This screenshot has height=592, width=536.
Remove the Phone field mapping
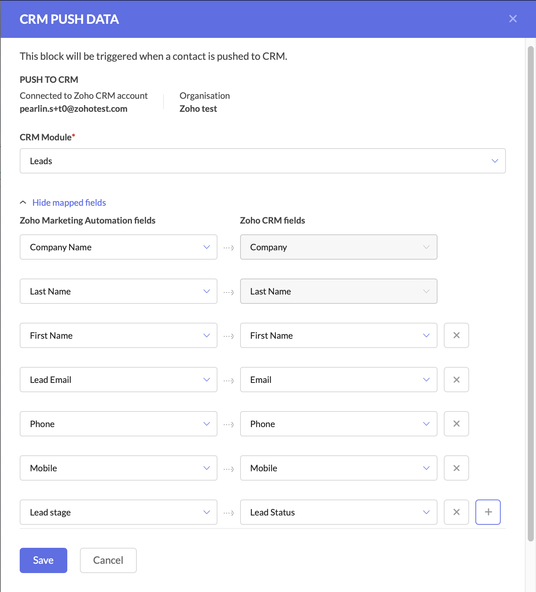click(456, 424)
